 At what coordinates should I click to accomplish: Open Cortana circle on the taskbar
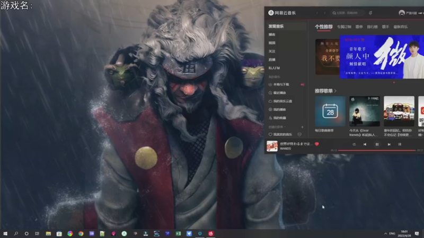point(26,233)
